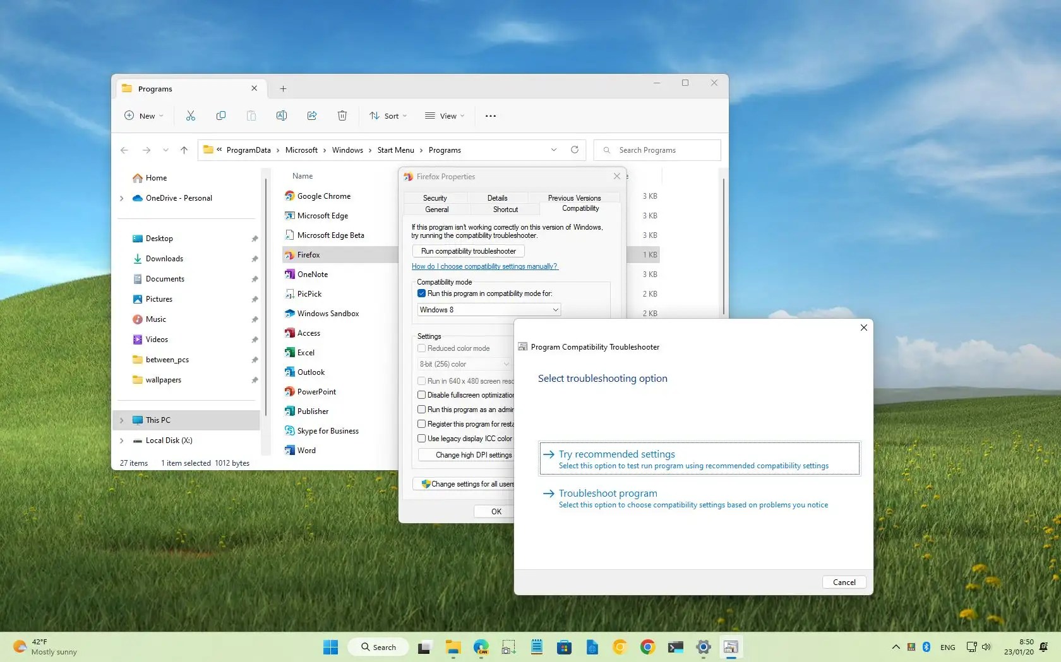Switch to the Previous Versions tab
Viewport: 1061px width, 662px height.
coord(573,198)
